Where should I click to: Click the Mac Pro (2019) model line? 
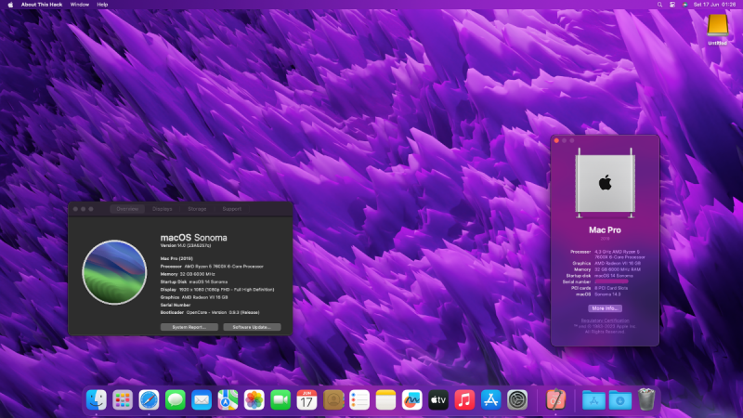click(176, 259)
